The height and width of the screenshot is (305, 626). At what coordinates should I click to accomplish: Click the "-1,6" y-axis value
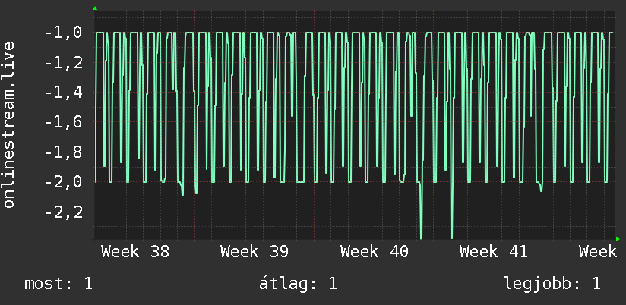click(64, 122)
